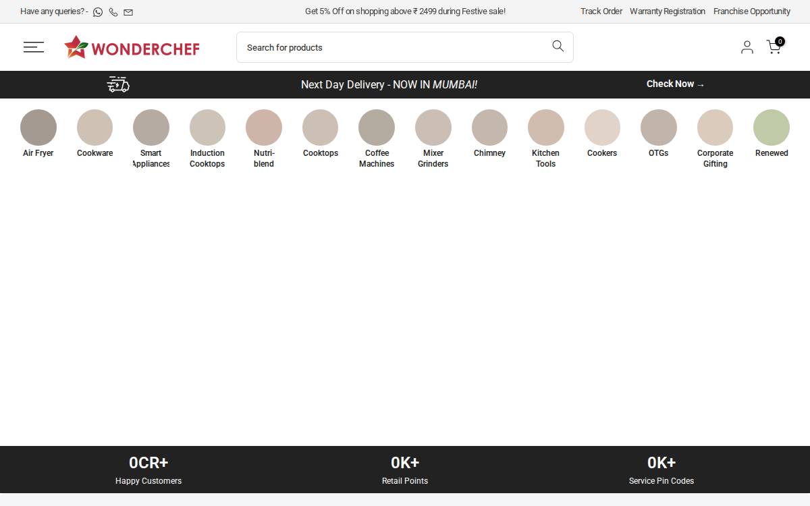Viewport: 810px width, 506px height.
Task: Open the shopping cart icon
Action: (775, 46)
